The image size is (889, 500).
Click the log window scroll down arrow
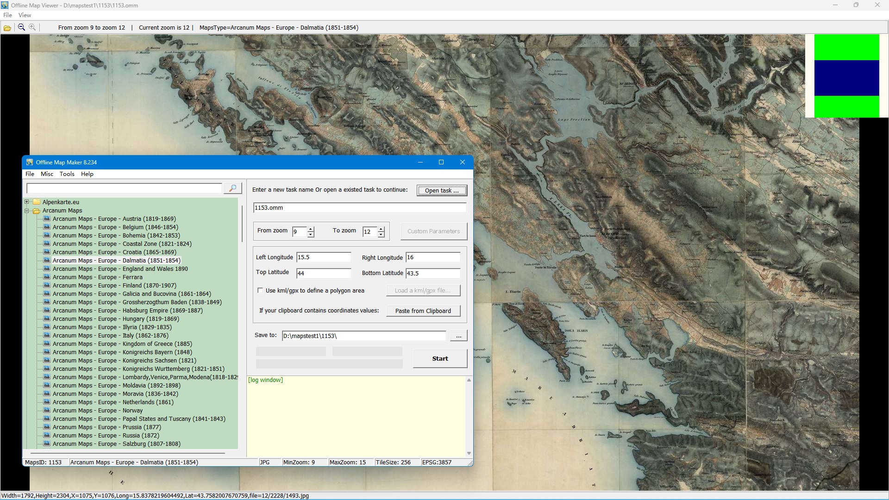(x=469, y=453)
